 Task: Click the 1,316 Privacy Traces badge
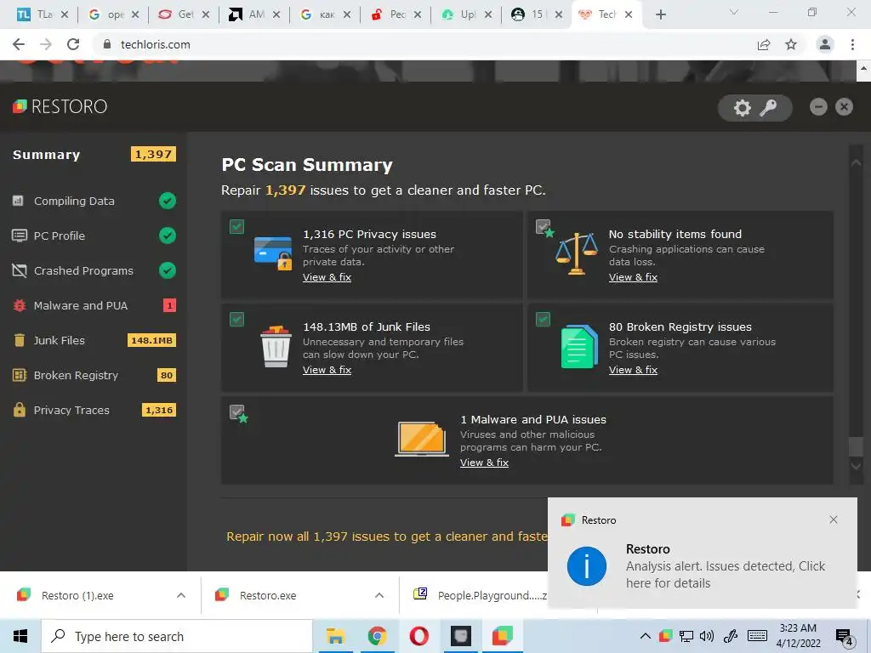click(159, 411)
